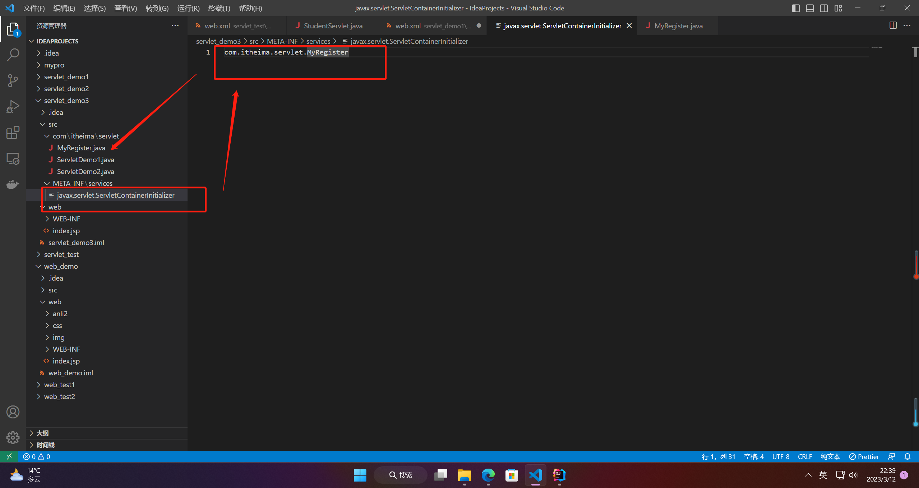Collapse the servlet_demo3 folder
The image size is (919, 488).
107,100
